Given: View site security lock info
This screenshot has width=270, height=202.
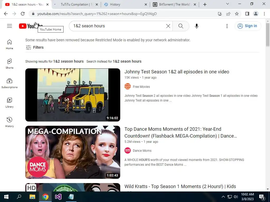Looking at the screenshot, I should [x=33, y=14].
